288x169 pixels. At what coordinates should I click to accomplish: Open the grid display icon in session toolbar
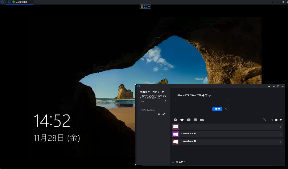(x=141, y=7)
